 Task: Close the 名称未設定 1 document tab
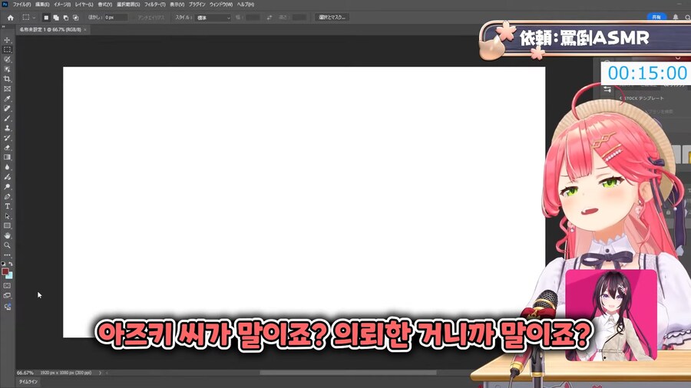pyautogui.click(x=85, y=29)
